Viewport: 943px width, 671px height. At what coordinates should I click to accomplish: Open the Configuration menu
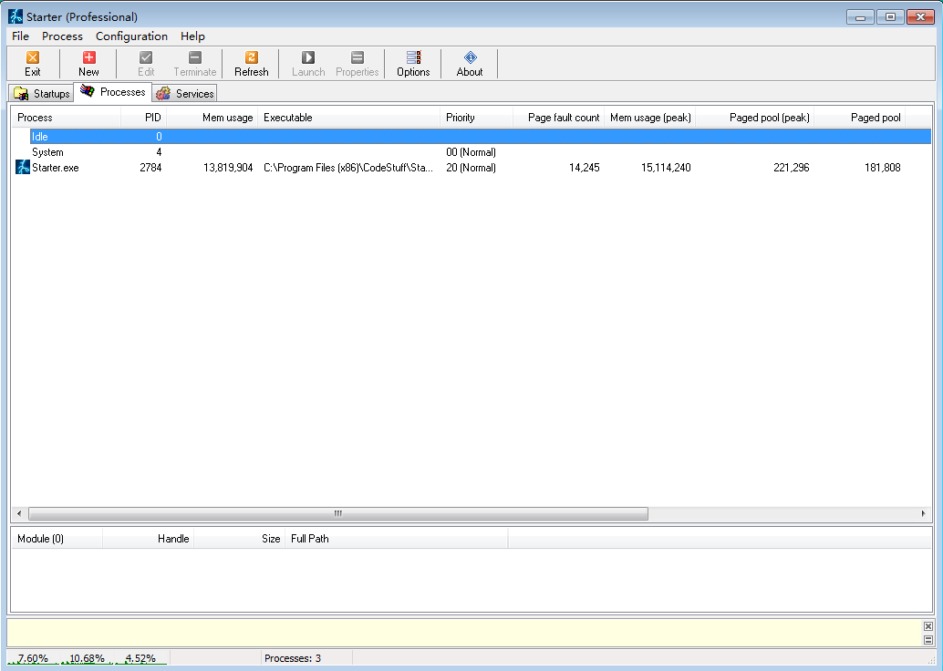pos(131,36)
